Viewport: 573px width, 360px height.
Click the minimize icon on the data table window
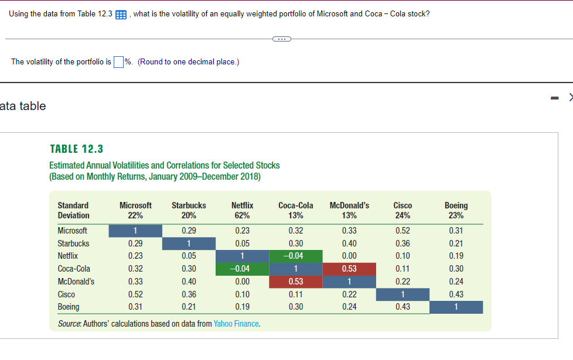554,98
